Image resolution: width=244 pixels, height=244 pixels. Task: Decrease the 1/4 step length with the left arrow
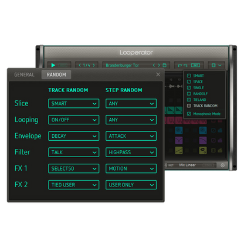[x=80, y=65]
